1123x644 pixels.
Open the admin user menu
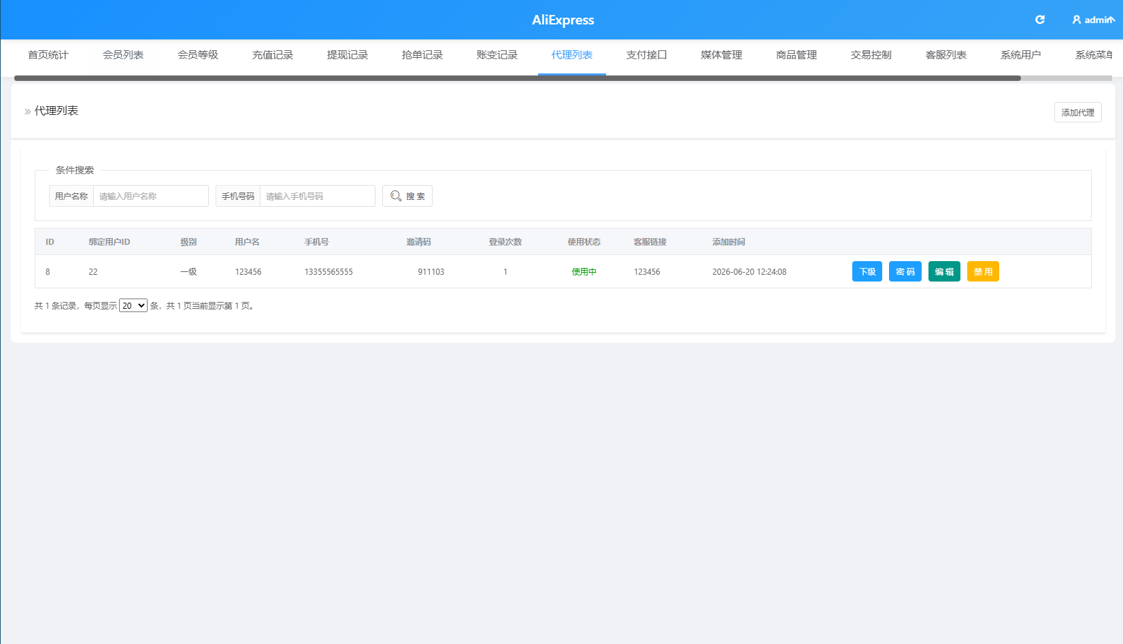[1093, 20]
